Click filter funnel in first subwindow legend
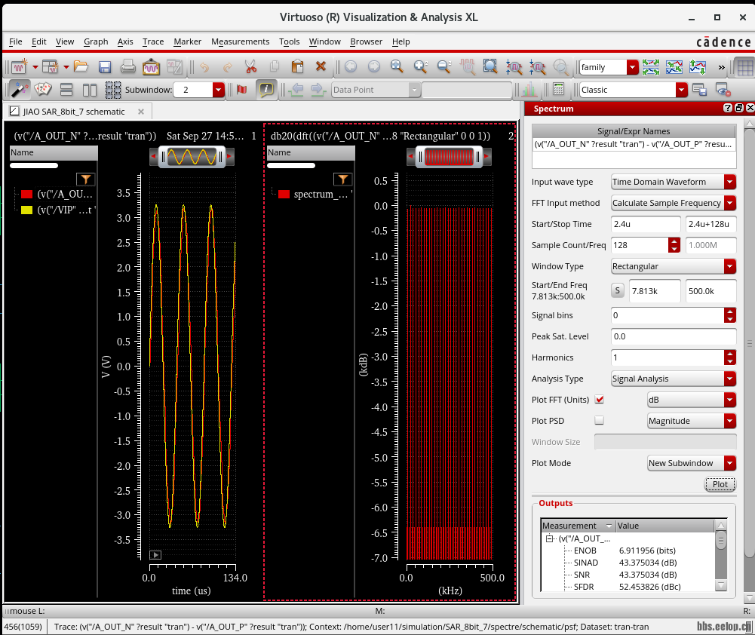Screen dimensions: 755x635 [86, 179]
